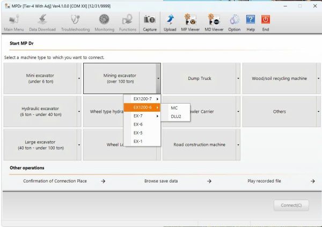Expand the Others dropdown arrow
Viewport: 322px width, 227px height.
pyautogui.click(x=318, y=112)
